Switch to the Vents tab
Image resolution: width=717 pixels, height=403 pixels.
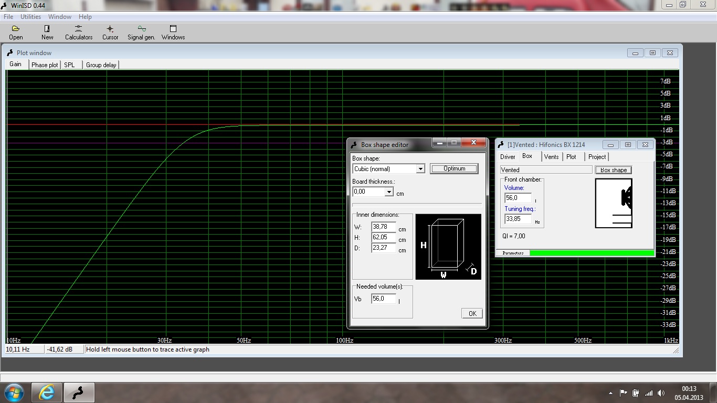(551, 157)
